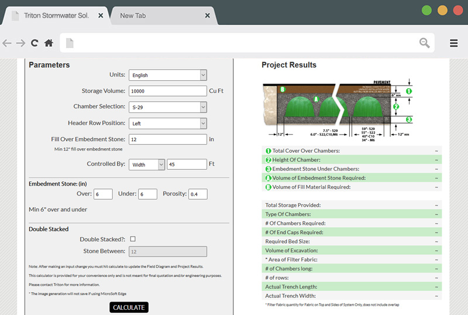The height and width of the screenshot is (315, 468).
Task: Expand the Chamber Selection dropdown
Action: pos(167,107)
